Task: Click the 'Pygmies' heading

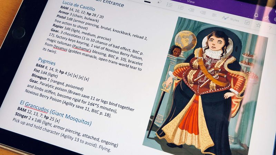Action: 47,61
